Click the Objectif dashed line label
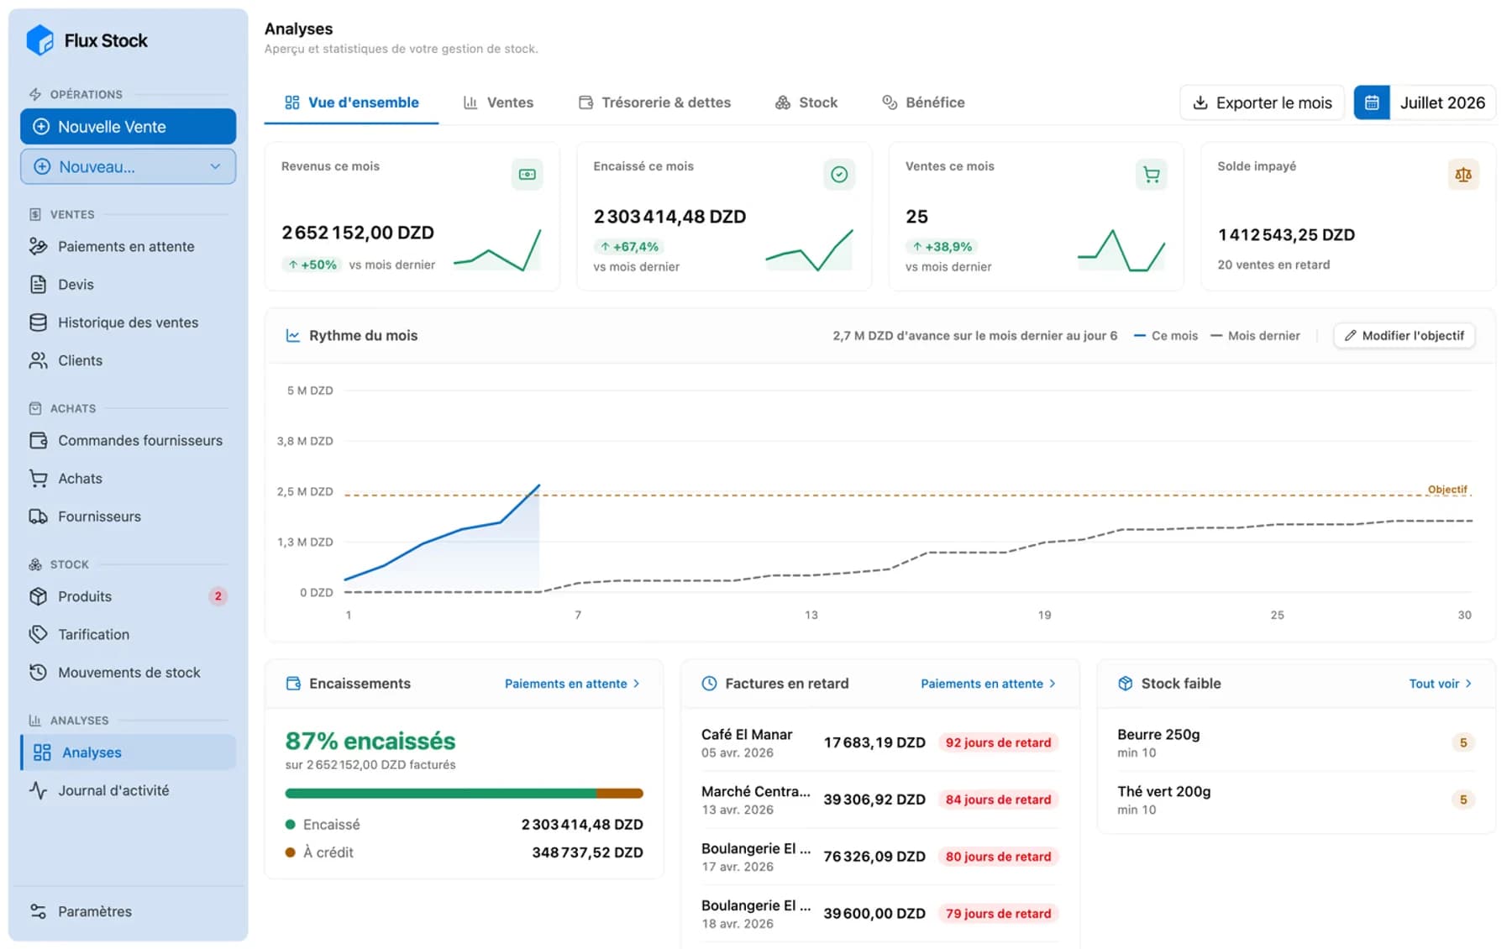 [x=1446, y=490]
